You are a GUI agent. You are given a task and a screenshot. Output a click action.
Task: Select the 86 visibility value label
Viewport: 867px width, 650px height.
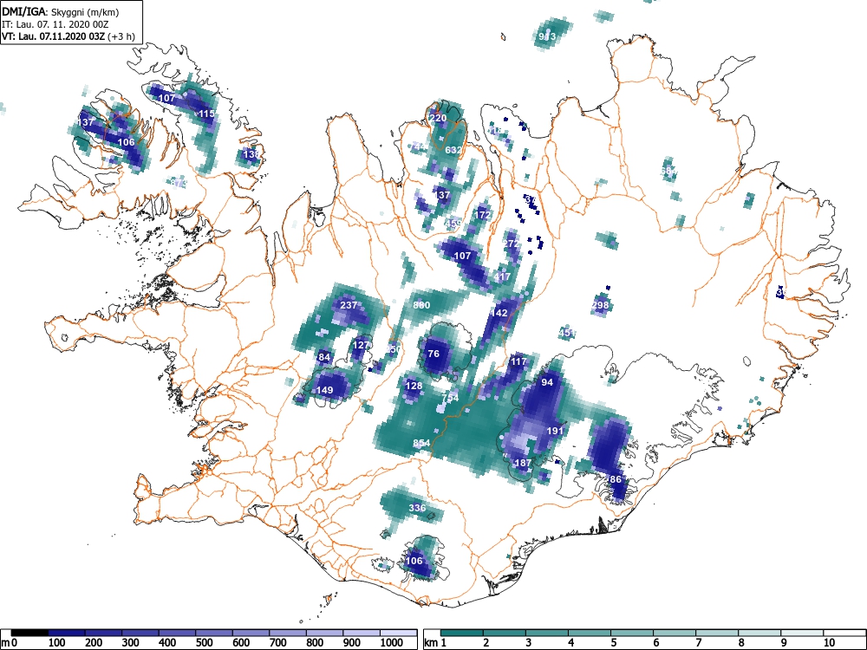coord(616,480)
